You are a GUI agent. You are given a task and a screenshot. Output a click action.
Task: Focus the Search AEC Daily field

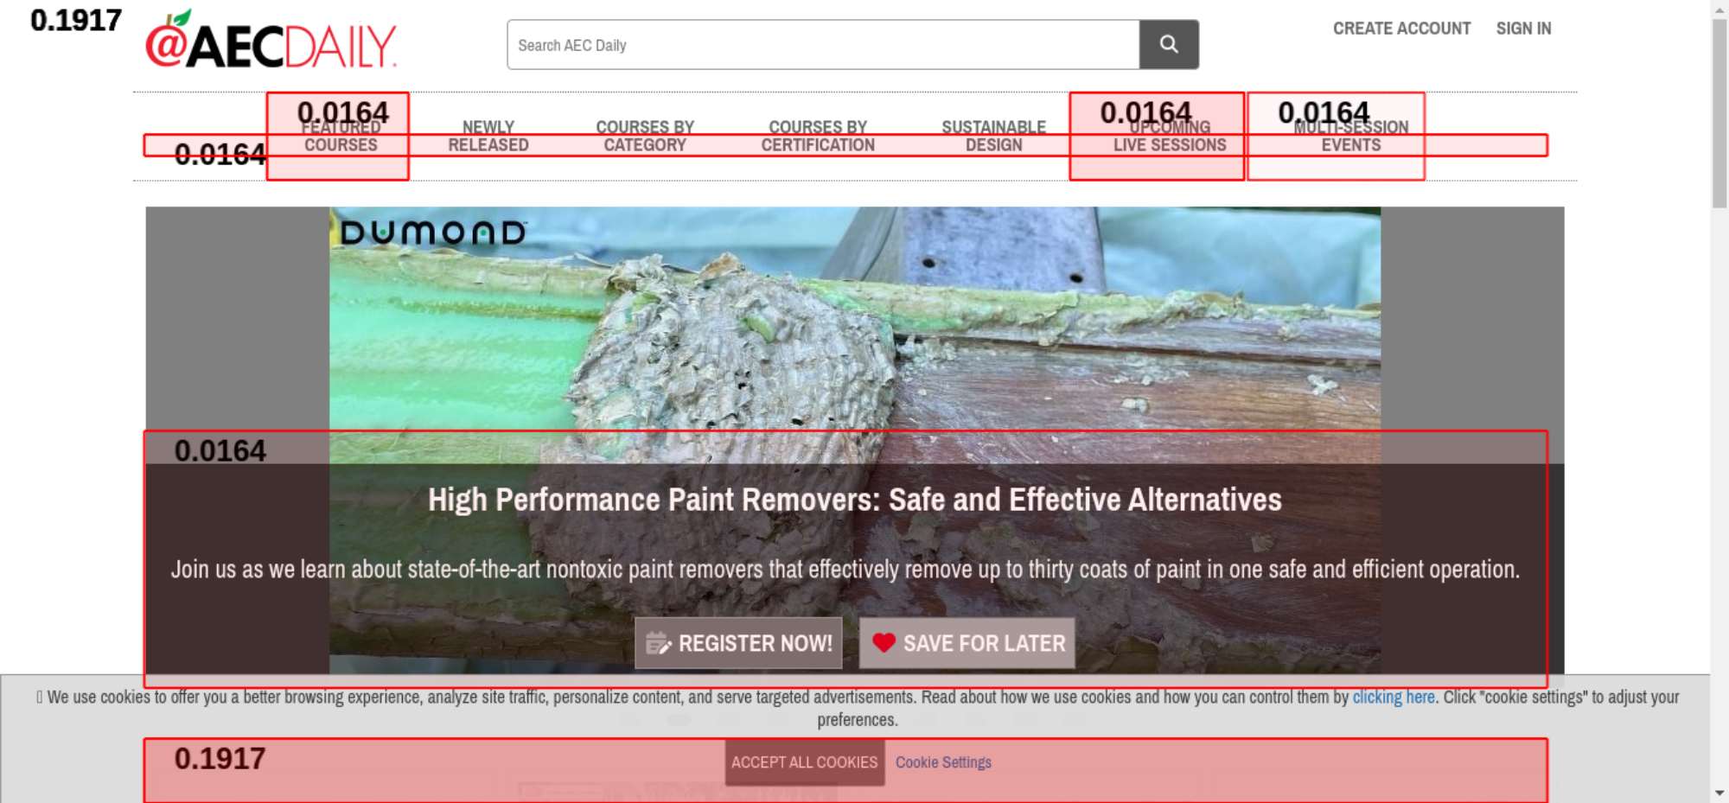coord(822,45)
